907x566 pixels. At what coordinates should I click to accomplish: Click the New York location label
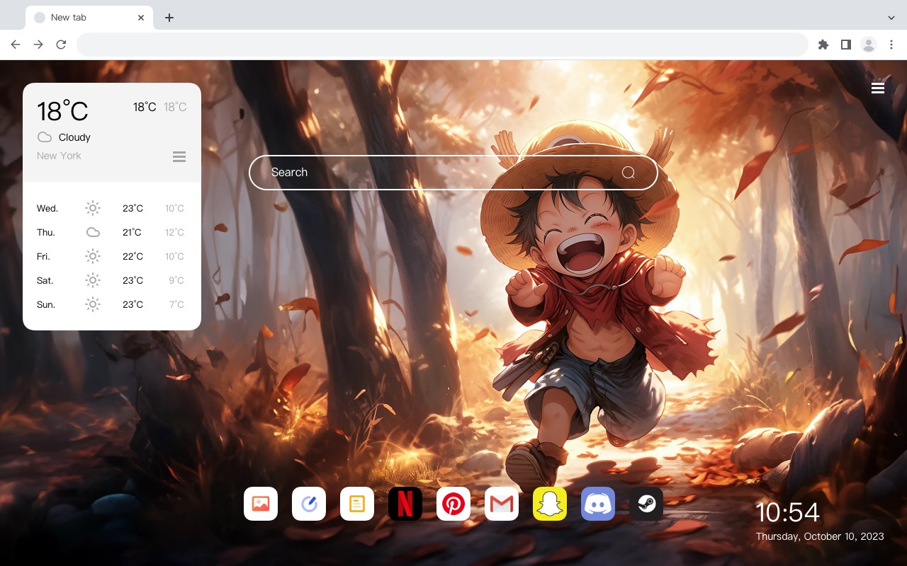point(59,156)
